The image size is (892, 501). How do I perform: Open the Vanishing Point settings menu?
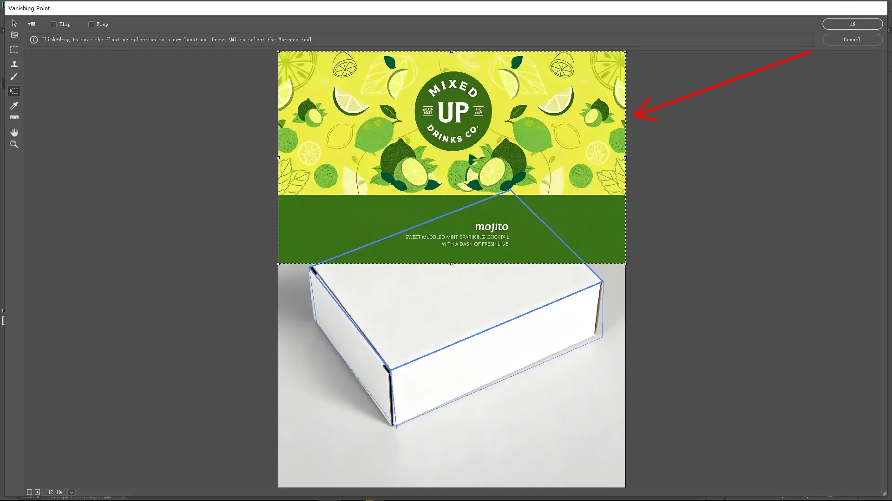[x=32, y=24]
